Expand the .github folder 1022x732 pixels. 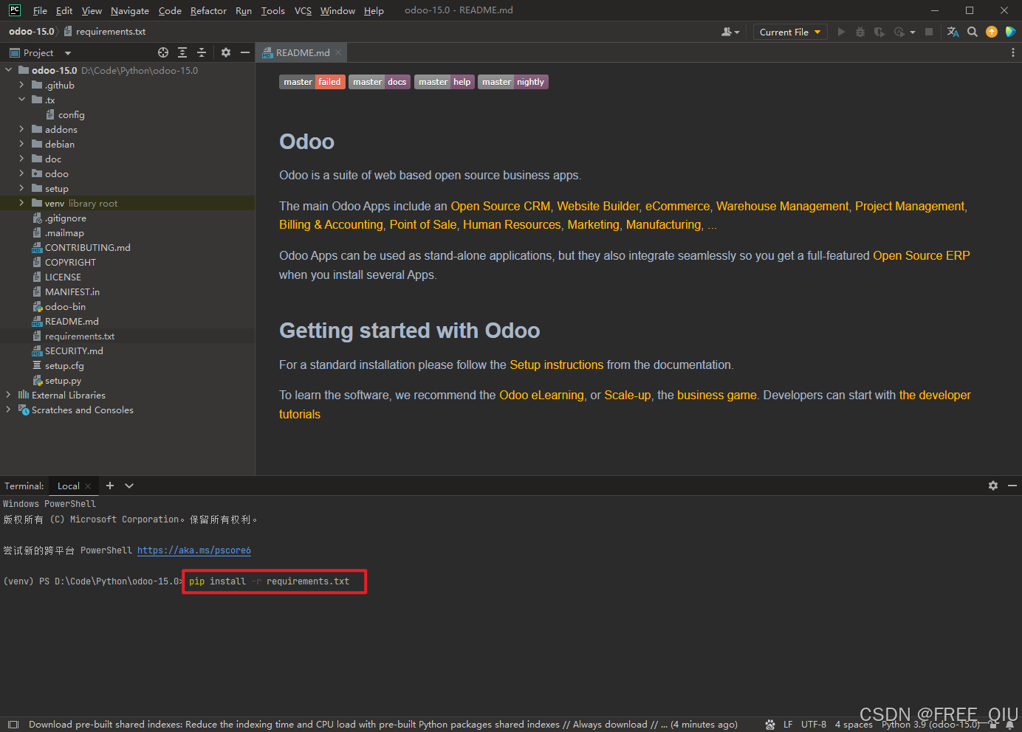tap(21, 85)
